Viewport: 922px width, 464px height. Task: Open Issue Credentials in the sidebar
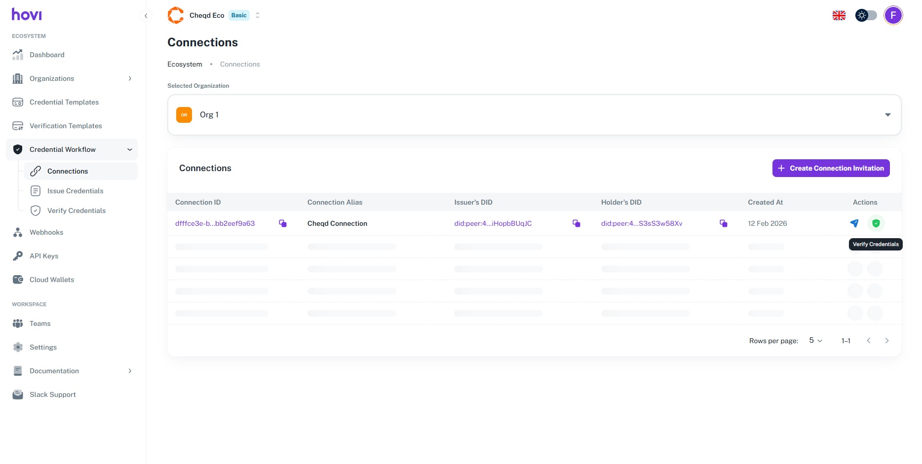pyautogui.click(x=75, y=191)
